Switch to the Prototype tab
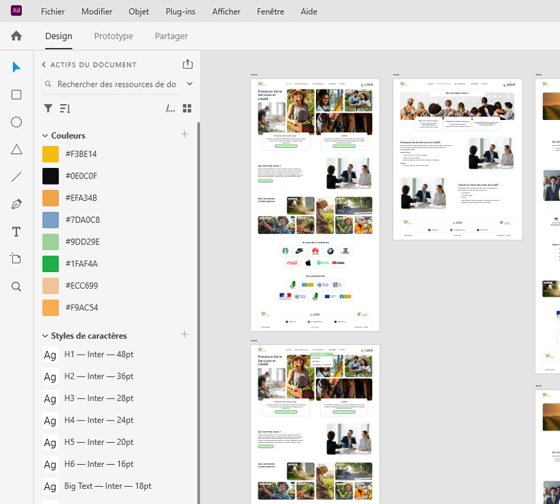 [113, 36]
